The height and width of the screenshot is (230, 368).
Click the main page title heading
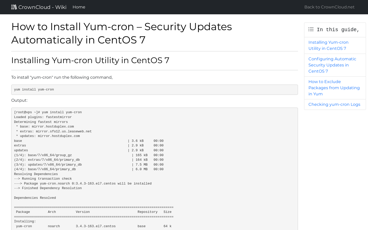pos(122,33)
